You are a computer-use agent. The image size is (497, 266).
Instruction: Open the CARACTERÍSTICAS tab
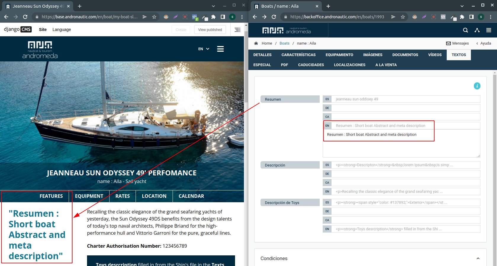298,55
